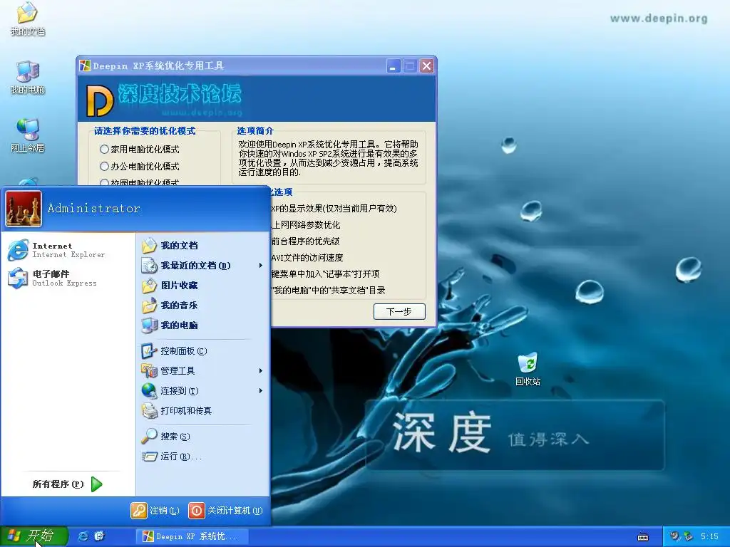Close the Deepin XP optimizer window
The image size is (730, 547).
point(426,66)
